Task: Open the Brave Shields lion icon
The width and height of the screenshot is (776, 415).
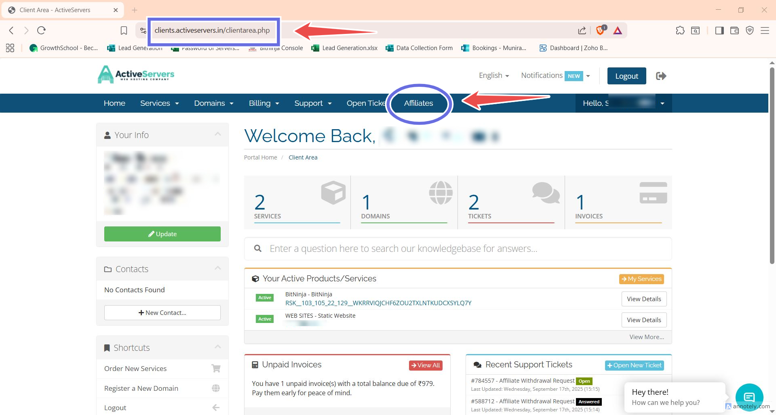Action: point(601,30)
